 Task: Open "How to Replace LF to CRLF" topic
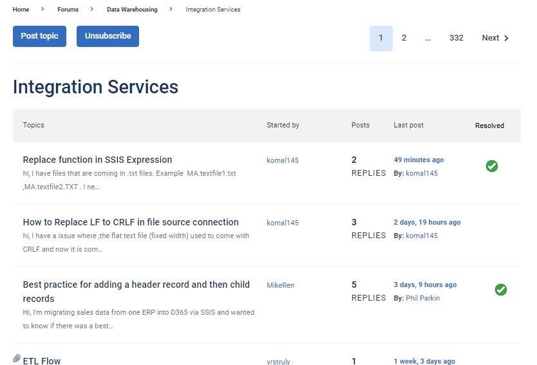131,222
